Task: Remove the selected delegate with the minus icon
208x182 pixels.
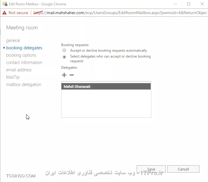Action: (x=72, y=75)
